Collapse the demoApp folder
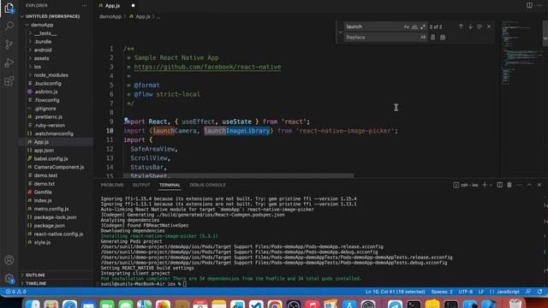This screenshot has height=308, width=548. click(x=42, y=25)
